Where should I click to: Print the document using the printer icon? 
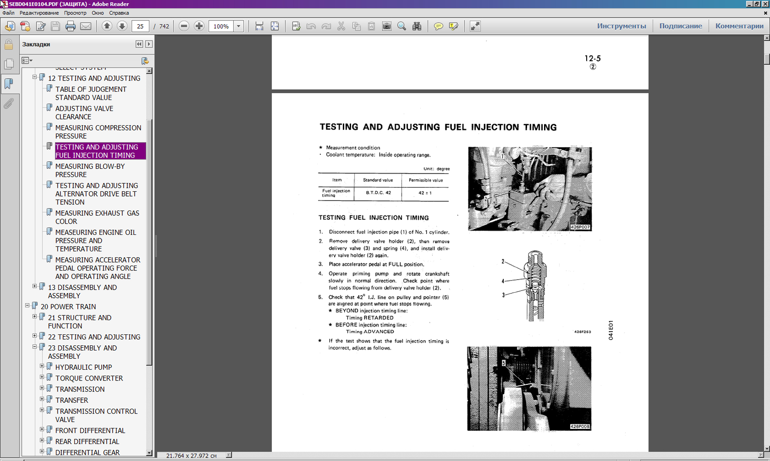coord(70,26)
